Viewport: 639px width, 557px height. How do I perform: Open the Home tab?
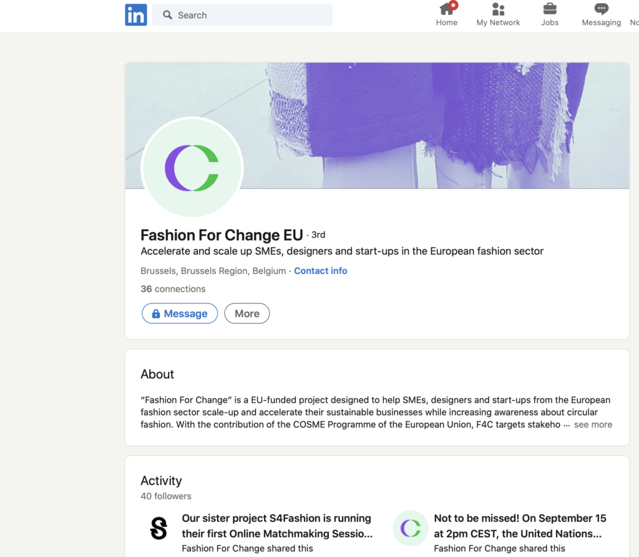(x=447, y=15)
